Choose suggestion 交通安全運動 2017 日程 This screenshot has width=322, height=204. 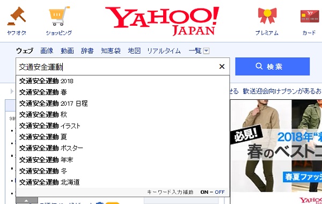tap(122, 103)
